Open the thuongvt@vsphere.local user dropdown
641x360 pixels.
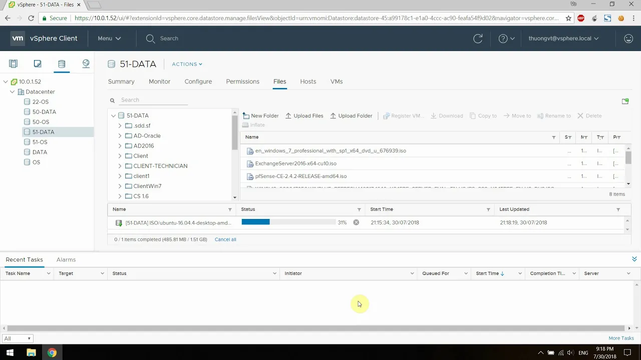coord(563,38)
